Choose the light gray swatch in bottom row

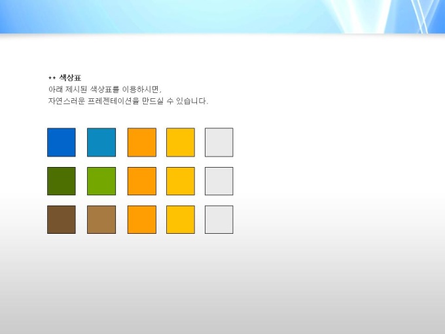(x=219, y=220)
